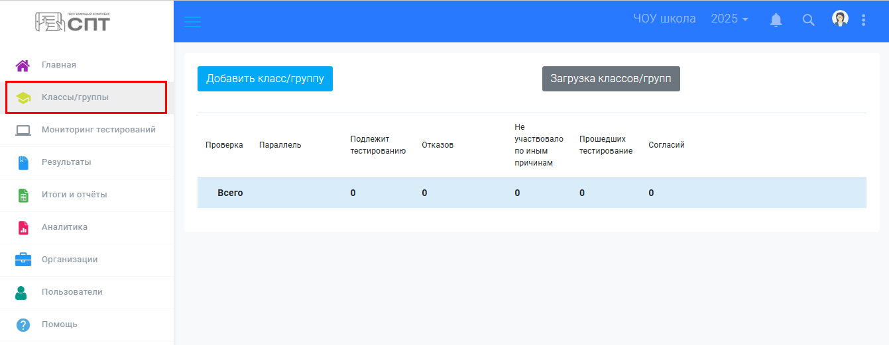Click the laptop icon for Мониторинг тестирований
This screenshot has height=345, width=889.
tap(23, 130)
